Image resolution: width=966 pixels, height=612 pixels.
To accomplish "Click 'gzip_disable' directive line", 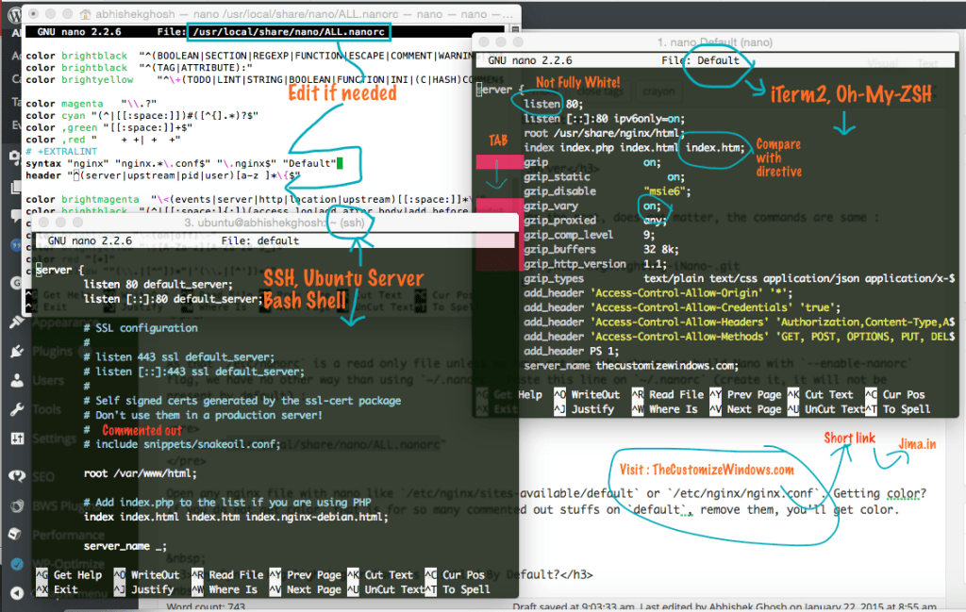I will point(608,191).
